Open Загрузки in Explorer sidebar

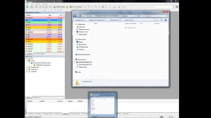pyautogui.click(x=82, y=27)
